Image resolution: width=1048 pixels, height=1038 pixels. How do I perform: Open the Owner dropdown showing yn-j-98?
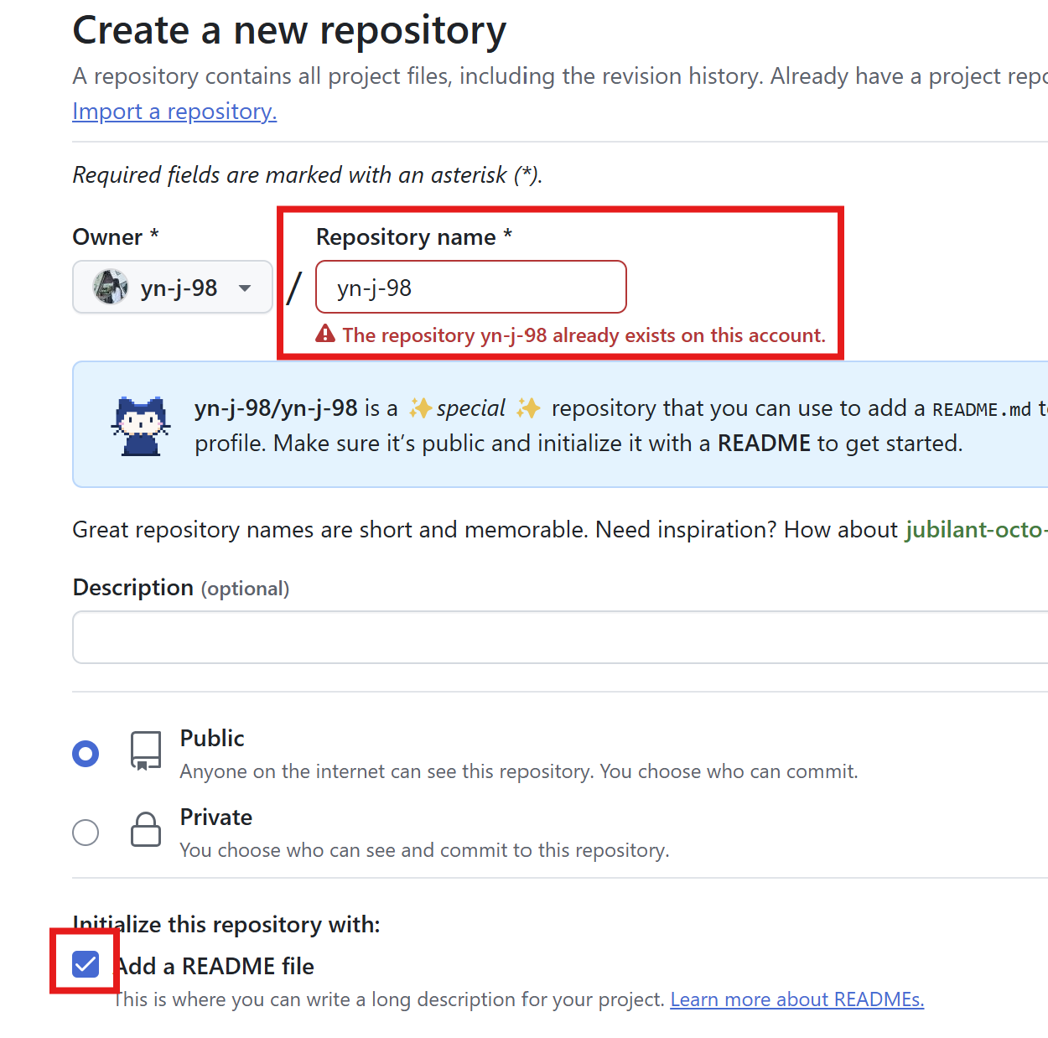point(173,288)
